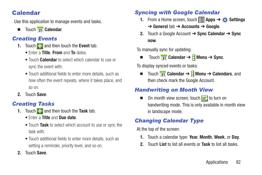Click the Syncing with Google Calendar heading
262x175 pixels.
(x=177, y=13)
